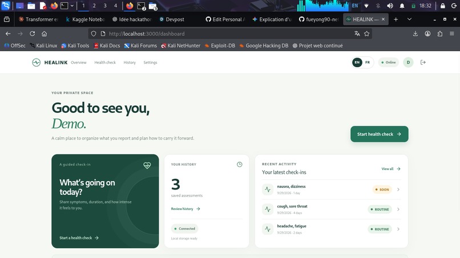Open the Exploit-DB bookmark
The image size is (460, 258).
(x=220, y=46)
